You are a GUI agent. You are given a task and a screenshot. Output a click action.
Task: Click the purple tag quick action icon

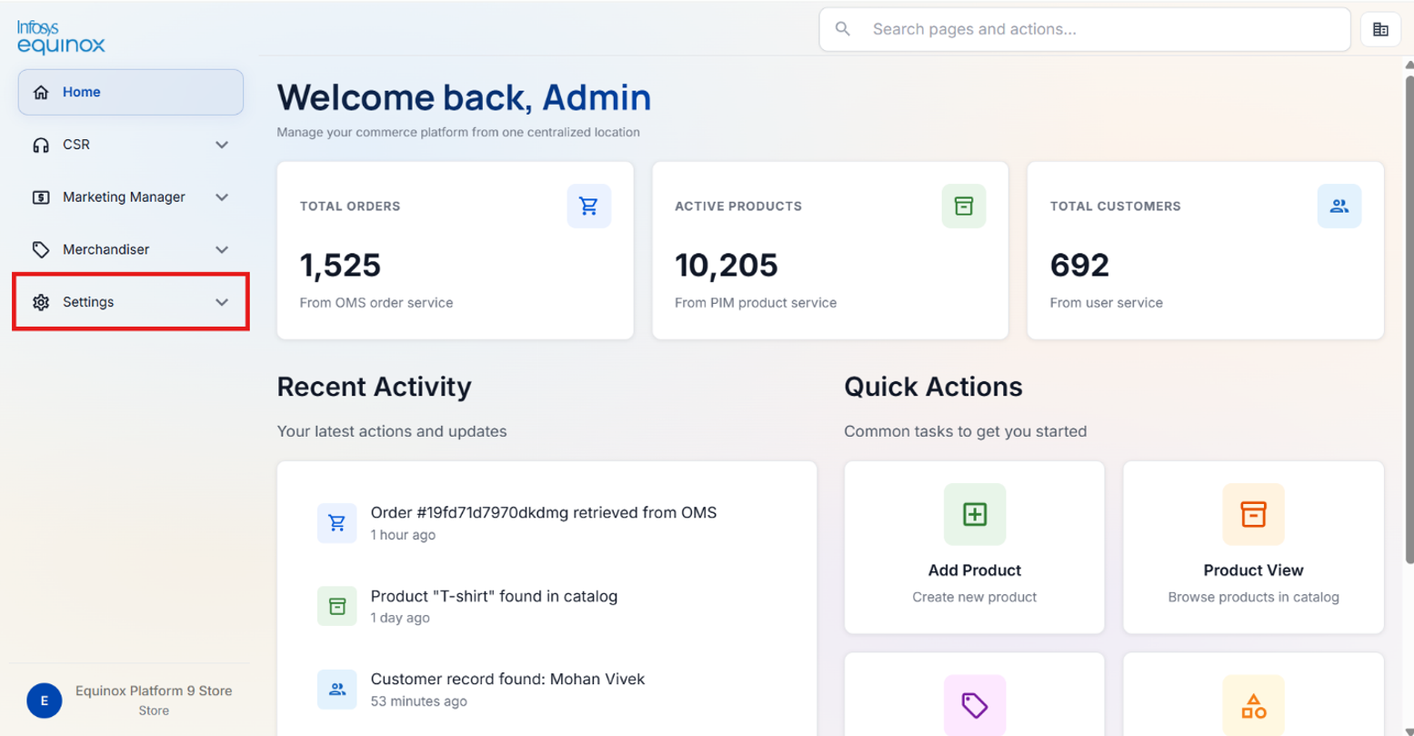pyautogui.click(x=975, y=705)
